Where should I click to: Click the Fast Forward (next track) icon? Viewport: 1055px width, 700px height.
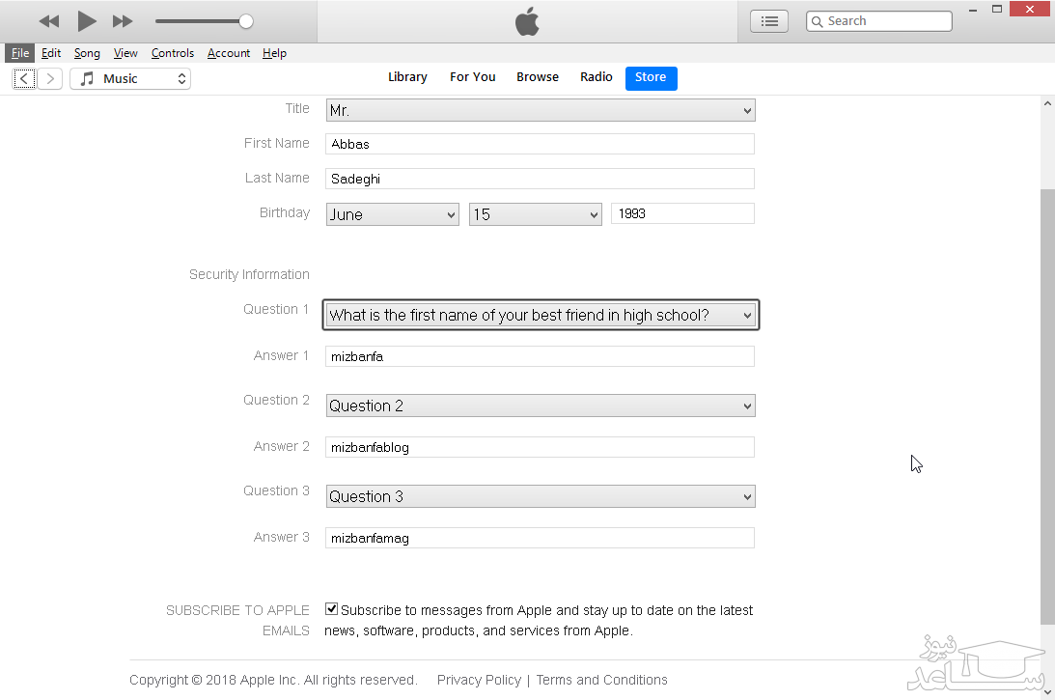pos(123,21)
